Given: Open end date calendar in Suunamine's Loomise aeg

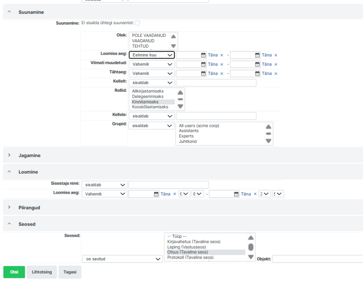Looking at the screenshot, I should pos(257,55).
